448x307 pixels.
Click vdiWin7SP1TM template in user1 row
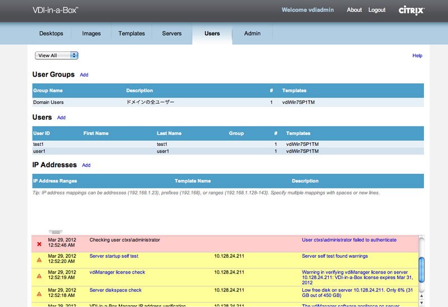click(x=302, y=151)
